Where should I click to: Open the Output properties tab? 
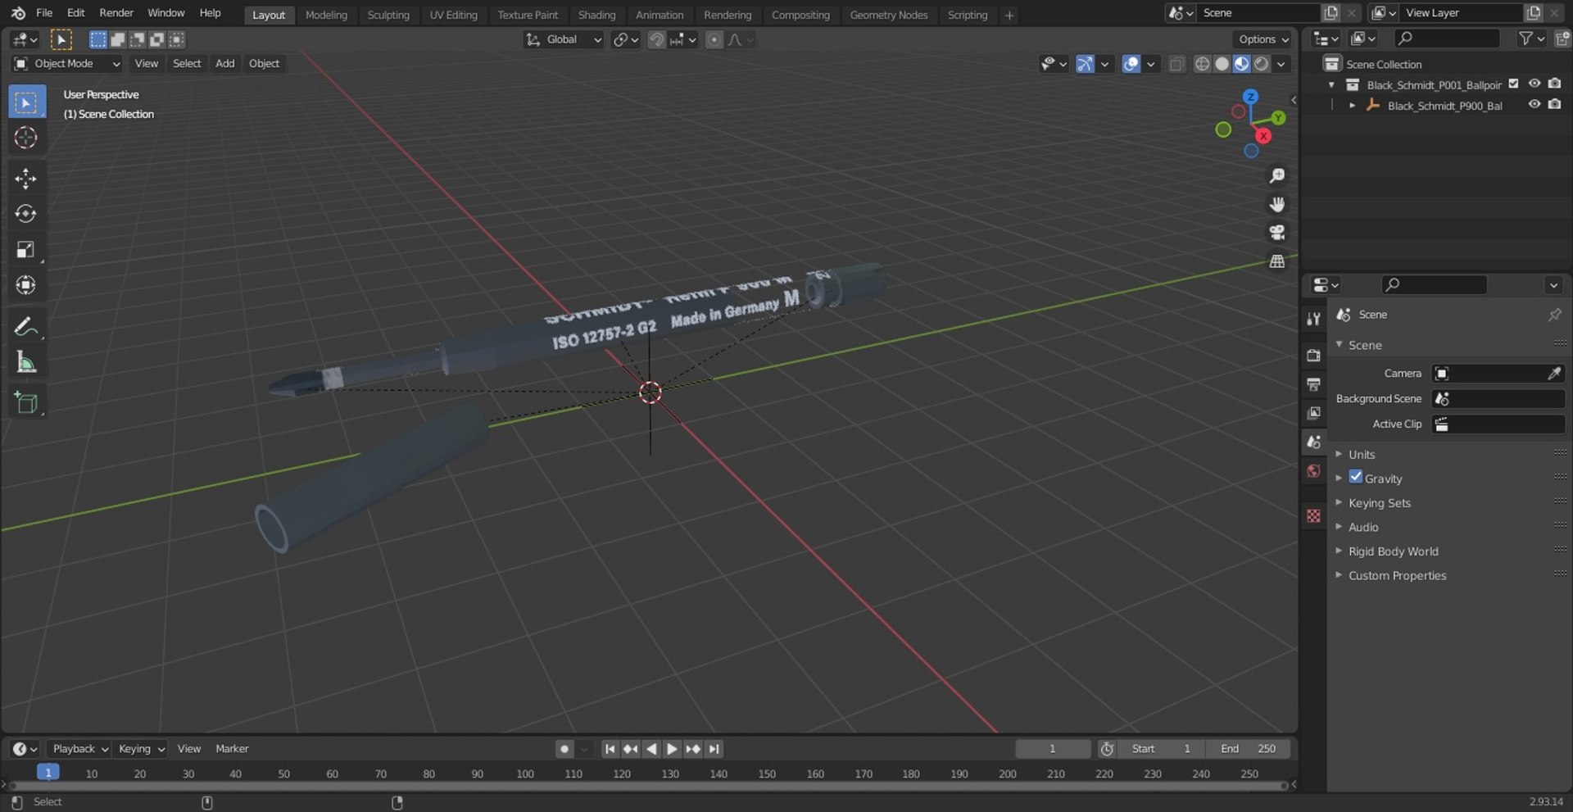pos(1313,384)
